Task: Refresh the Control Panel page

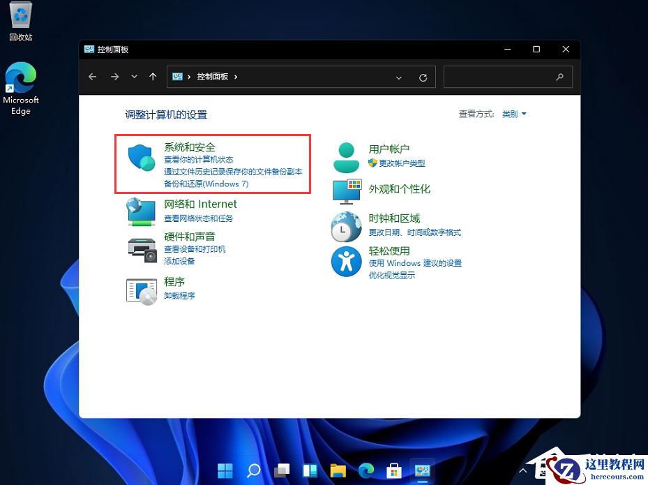Action: point(423,77)
